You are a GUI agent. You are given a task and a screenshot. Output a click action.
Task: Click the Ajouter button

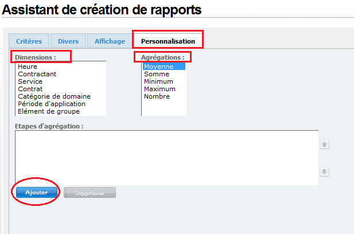click(x=37, y=193)
